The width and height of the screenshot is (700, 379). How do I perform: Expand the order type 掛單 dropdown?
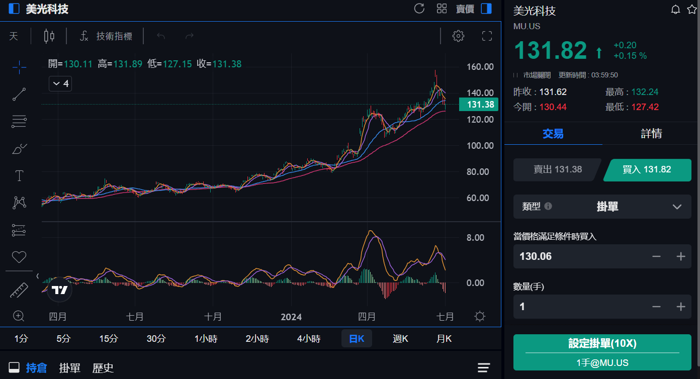coord(677,207)
